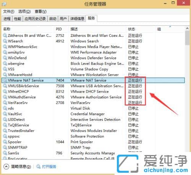Click the VMware DHCP Service description
The height and width of the screenshot is (175, 191).
click(90, 92)
